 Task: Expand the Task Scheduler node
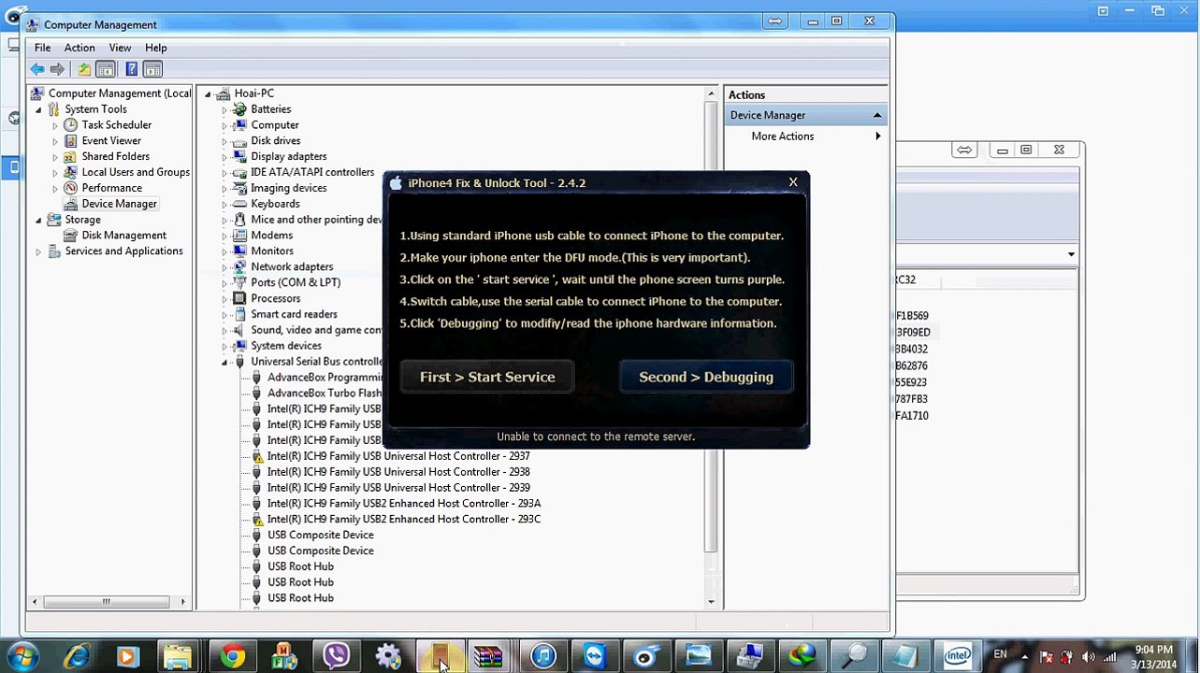point(55,125)
